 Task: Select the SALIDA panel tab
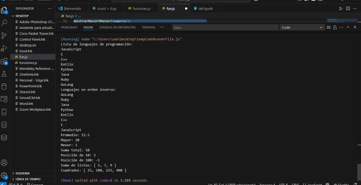coord(88,27)
